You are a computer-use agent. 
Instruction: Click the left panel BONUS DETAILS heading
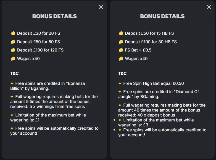[x=54, y=16]
